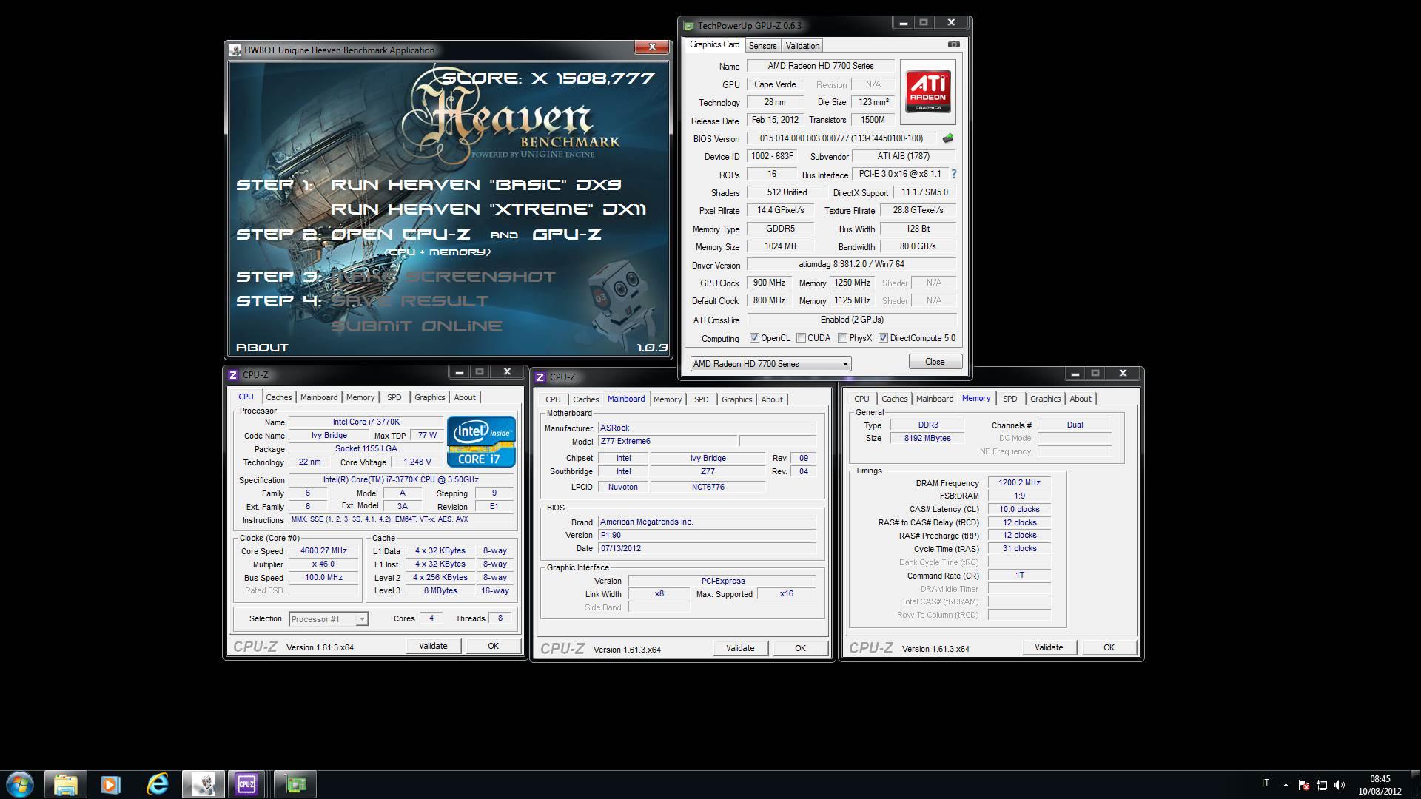1421x799 pixels.
Task: Click Validate in the Memory CPU-Z window
Action: 1049,647
